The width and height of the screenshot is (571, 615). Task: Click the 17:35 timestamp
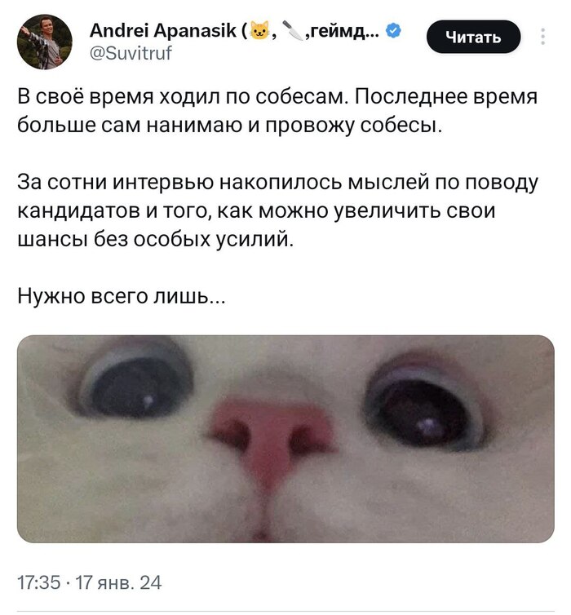click(x=38, y=582)
